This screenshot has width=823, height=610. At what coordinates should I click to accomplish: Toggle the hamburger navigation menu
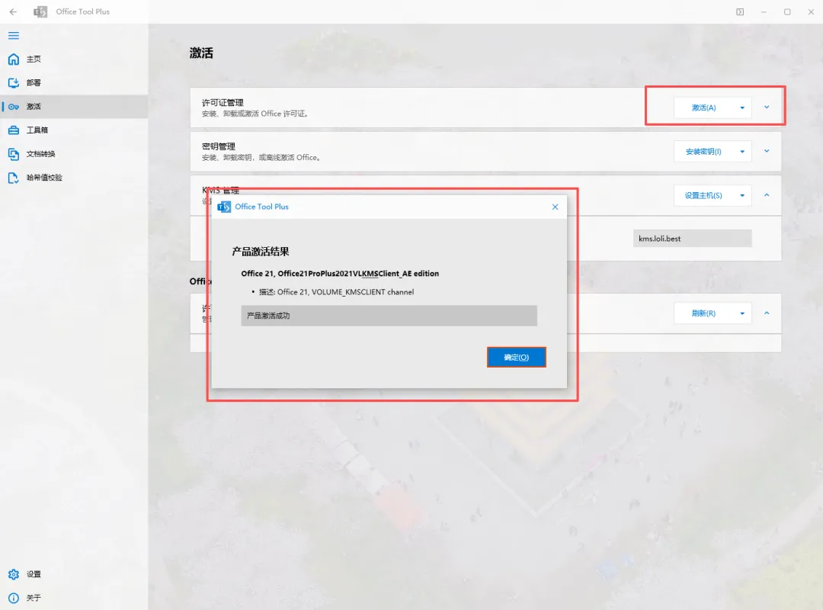pos(14,36)
